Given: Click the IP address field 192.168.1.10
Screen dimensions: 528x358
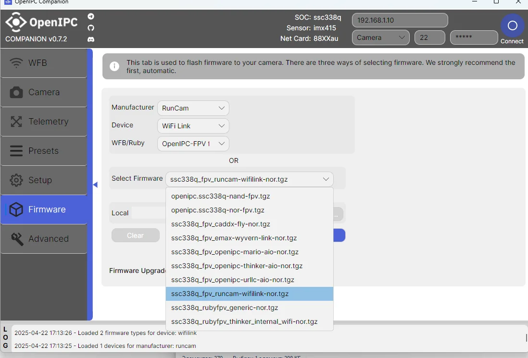Looking at the screenshot, I should pyautogui.click(x=400, y=20).
